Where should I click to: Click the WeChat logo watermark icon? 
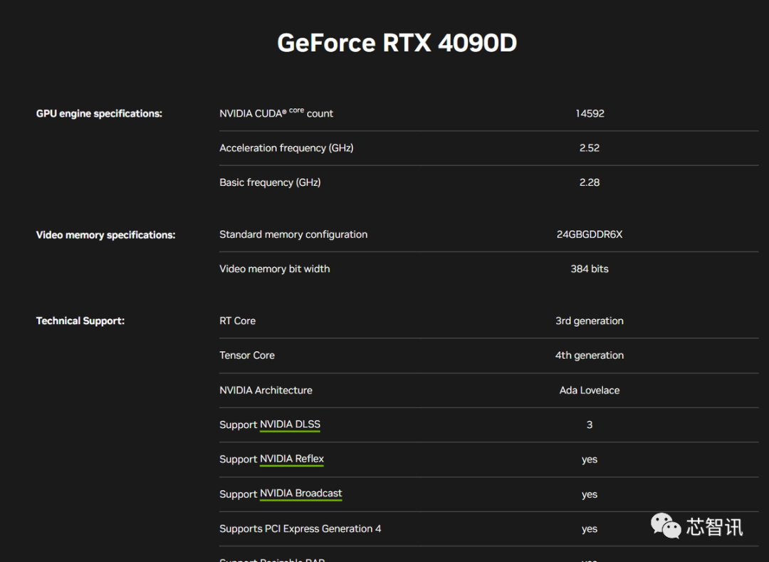click(666, 526)
